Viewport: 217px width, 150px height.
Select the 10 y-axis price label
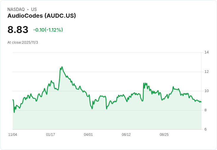[x=206, y=91]
